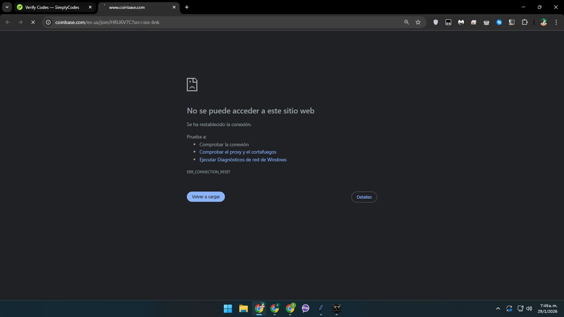Screen dimensions: 564x317
Task: Open the blue feather app in taskbar
Action: pos(321,309)
